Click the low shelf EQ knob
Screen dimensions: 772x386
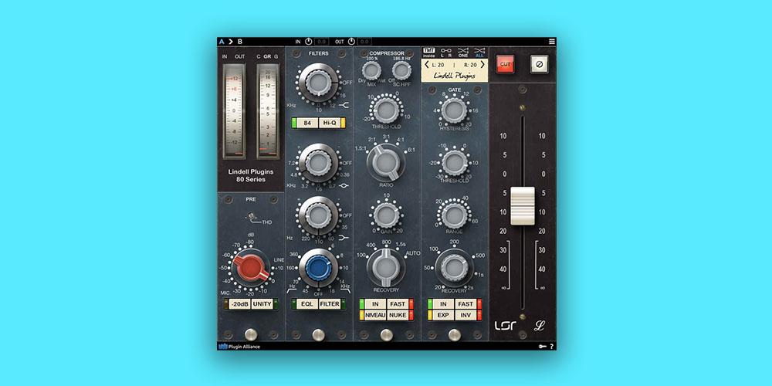[x=319, y=215]
